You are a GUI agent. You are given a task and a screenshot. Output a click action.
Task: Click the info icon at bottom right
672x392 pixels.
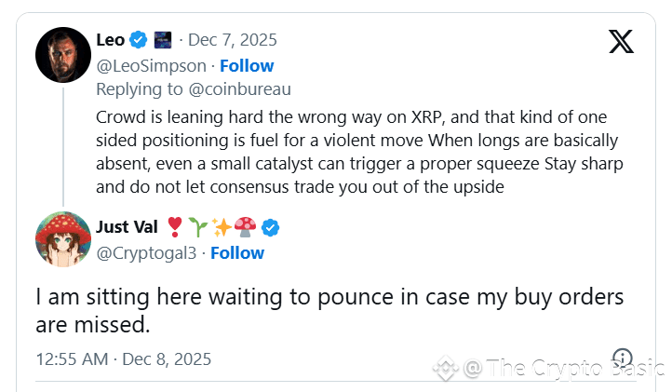pyautogui.click(x=623, y=358)
